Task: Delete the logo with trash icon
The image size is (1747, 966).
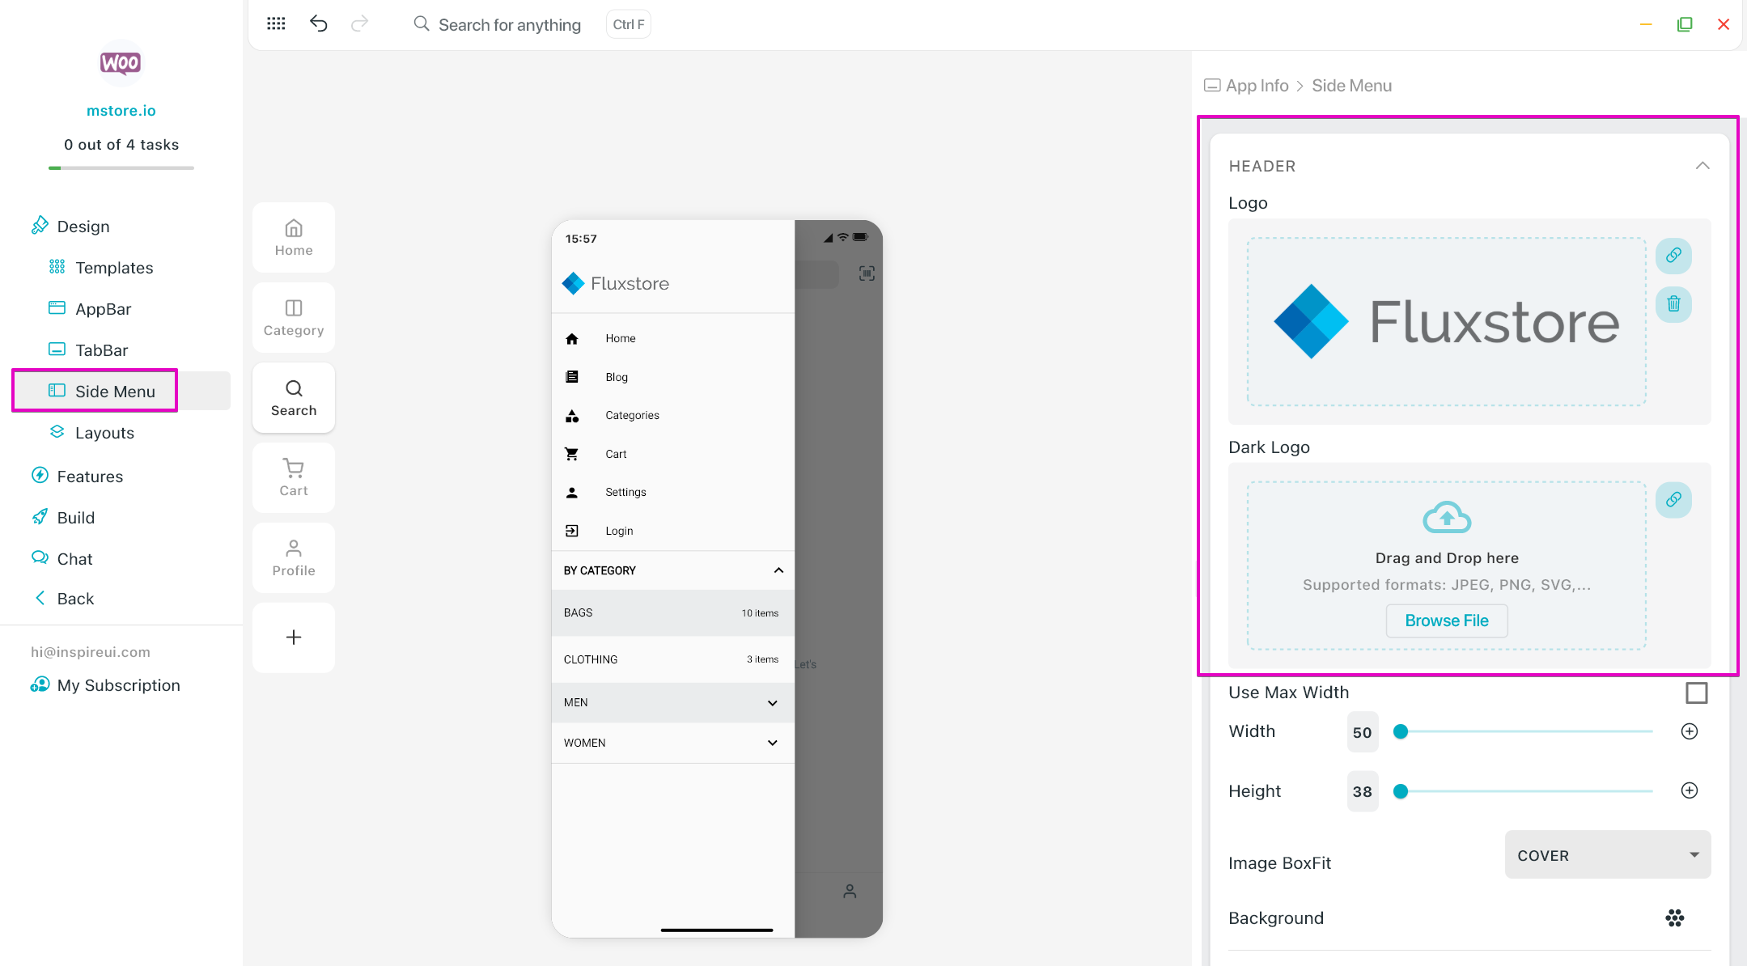Action: (1673, 304)
